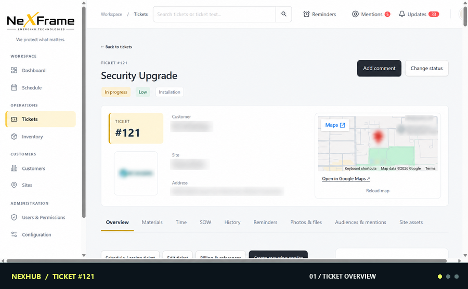Click the Maps button on the map

[x=335, y=125]
